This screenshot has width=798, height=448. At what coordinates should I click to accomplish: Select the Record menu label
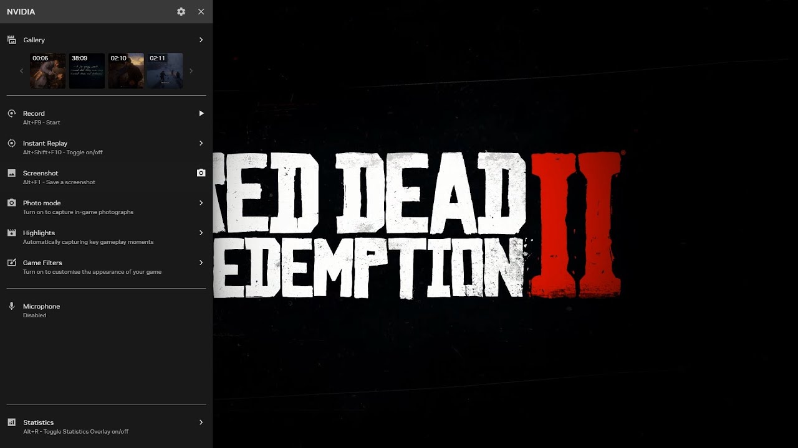34,113
